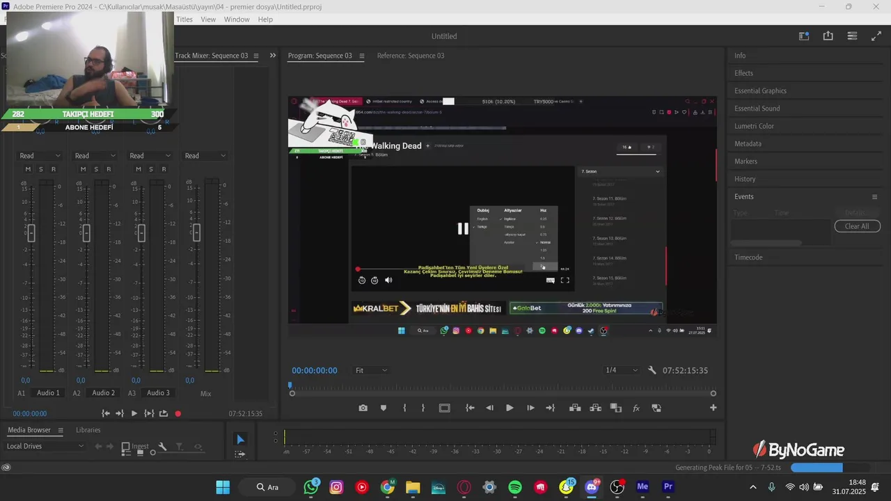Image resolution: width=891 pixels, height=501 pixels.
Task: Select the Track Select Forward tool
Action: point(240,454)
